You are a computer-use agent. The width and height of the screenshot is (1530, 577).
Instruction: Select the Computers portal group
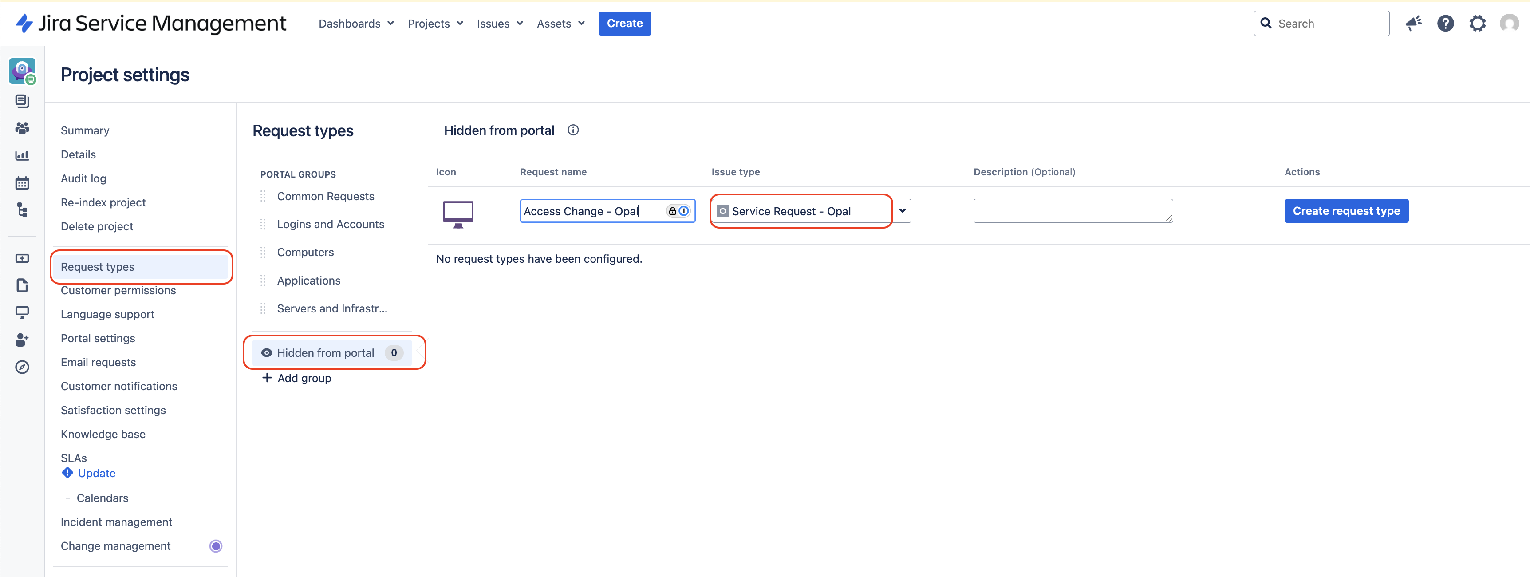[305, 252]
